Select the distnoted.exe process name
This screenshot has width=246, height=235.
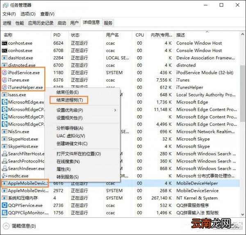[x=22, y=65]
